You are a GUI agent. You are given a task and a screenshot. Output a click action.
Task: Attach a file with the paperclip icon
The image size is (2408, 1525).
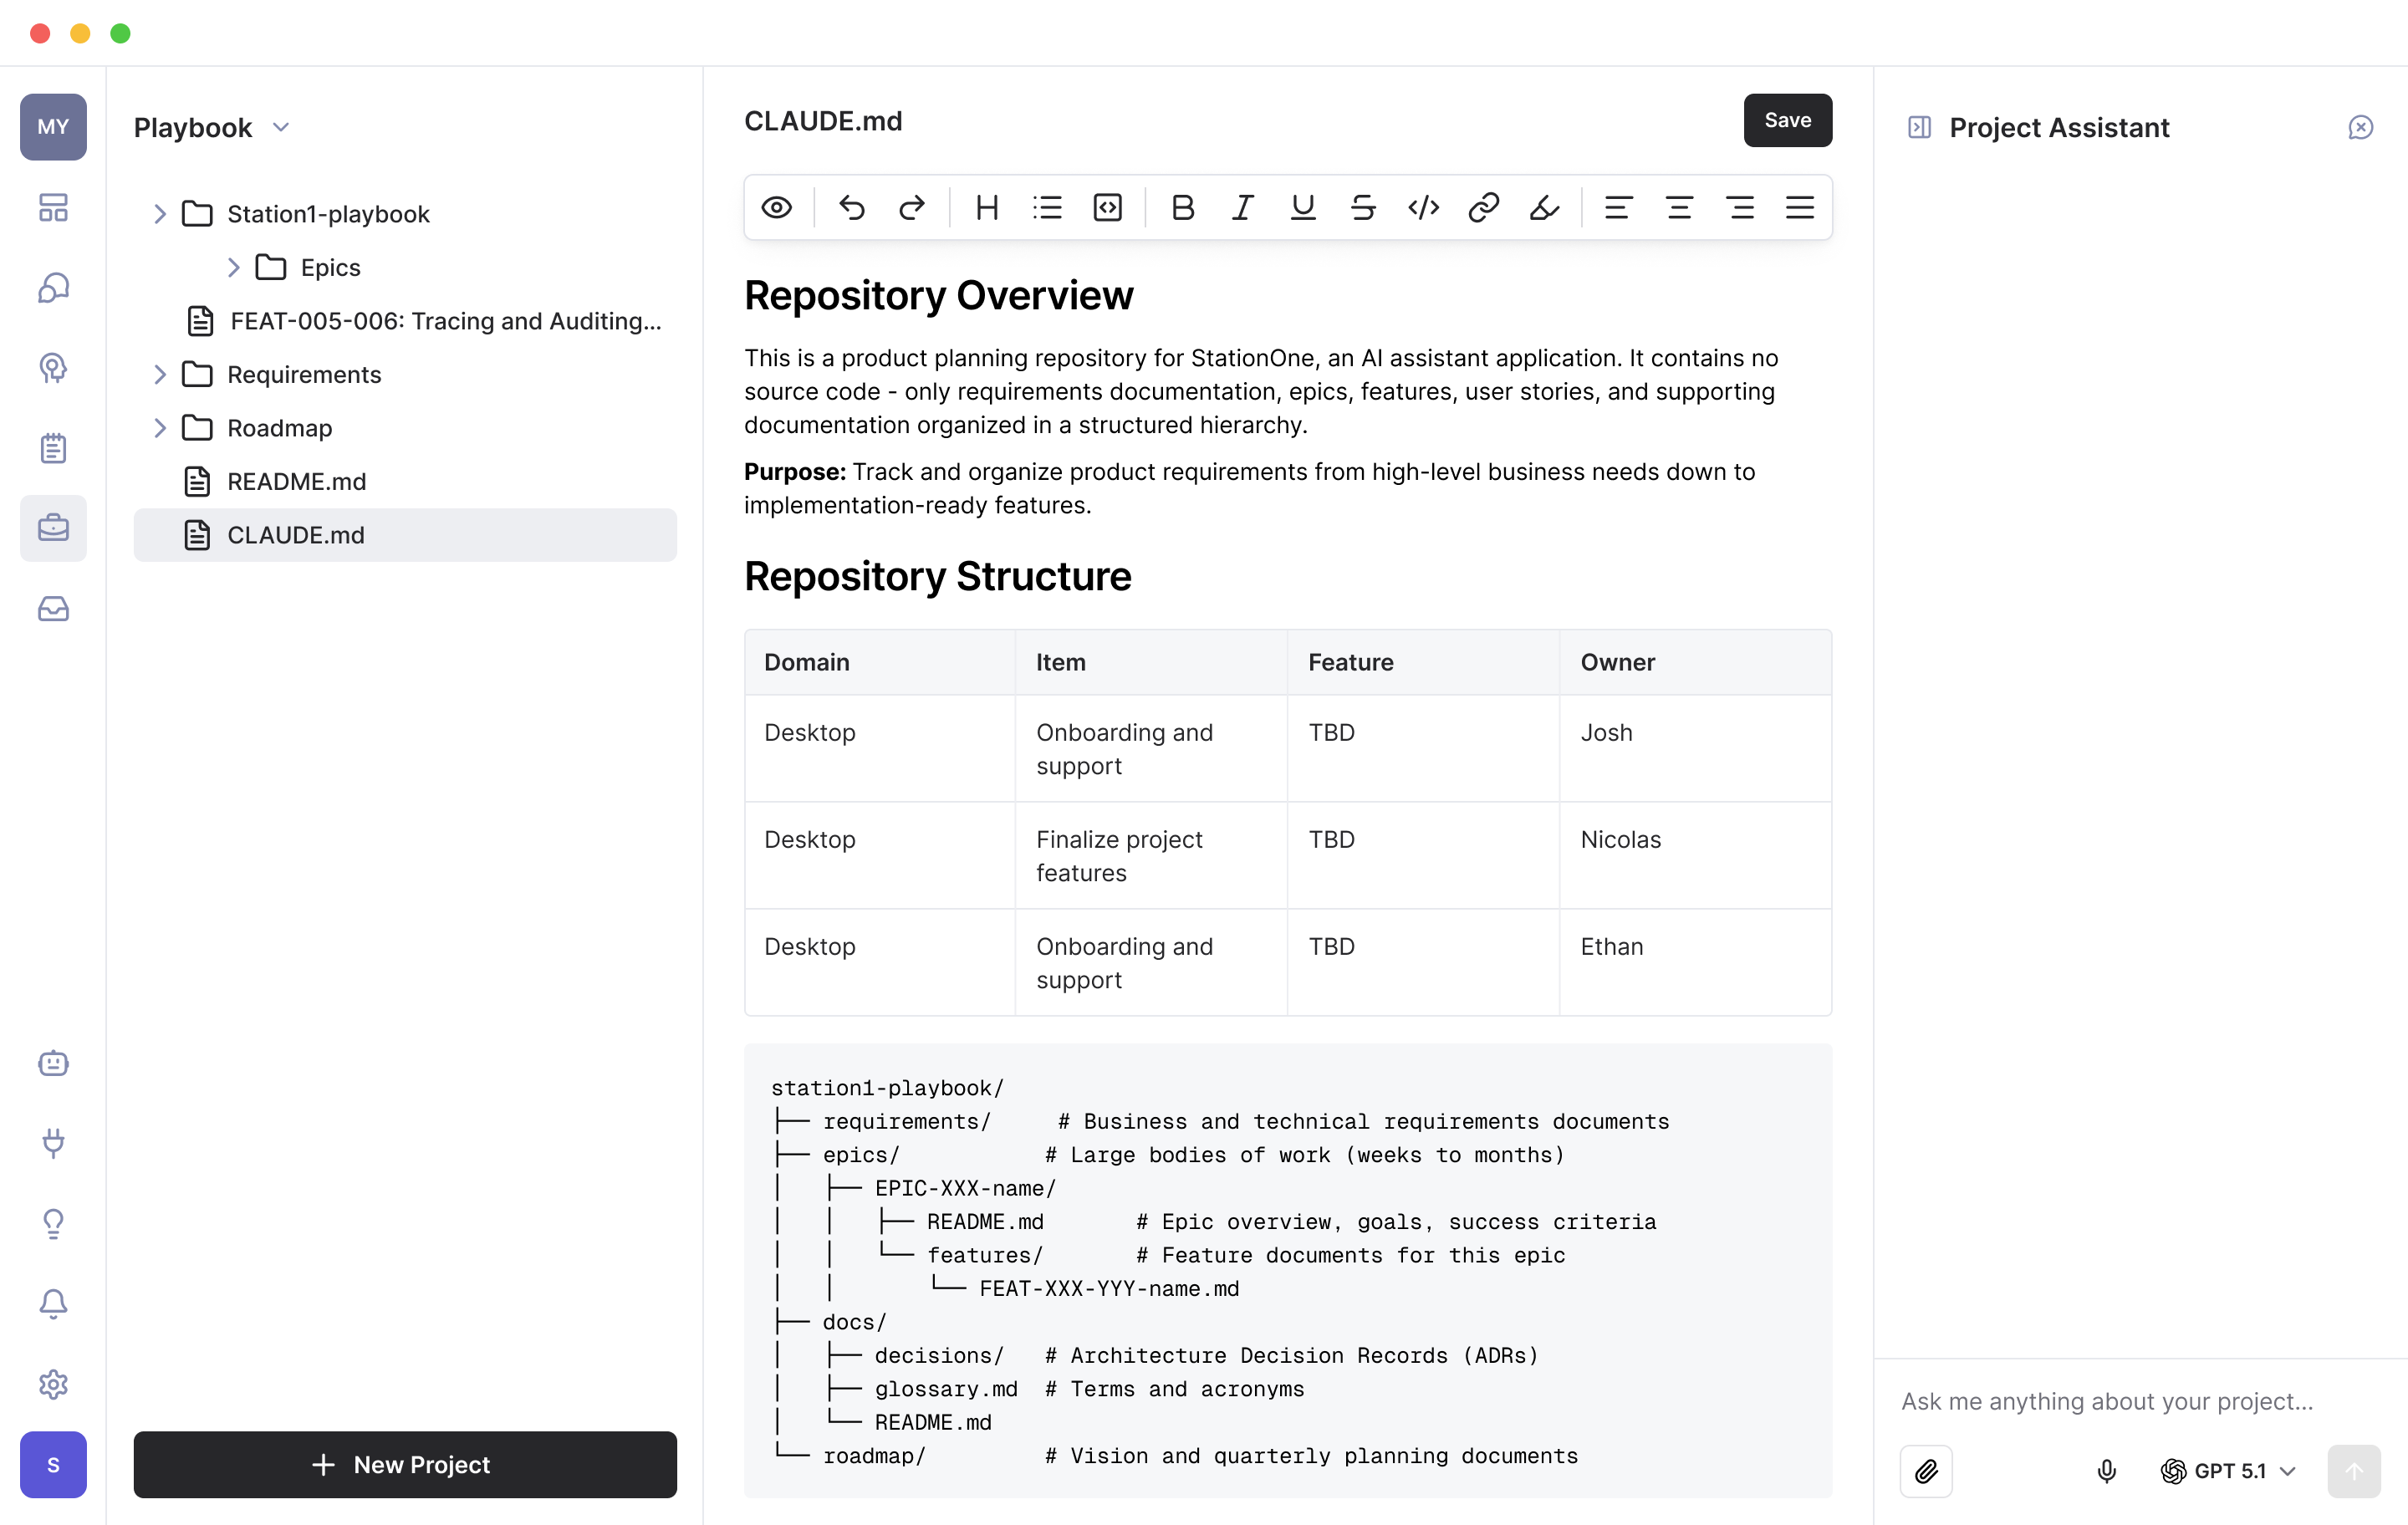[1925, 1471]
